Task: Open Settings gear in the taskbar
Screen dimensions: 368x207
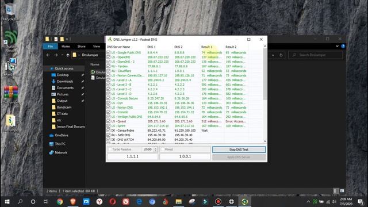Action: pyautogui.click(x=231, y=201)
